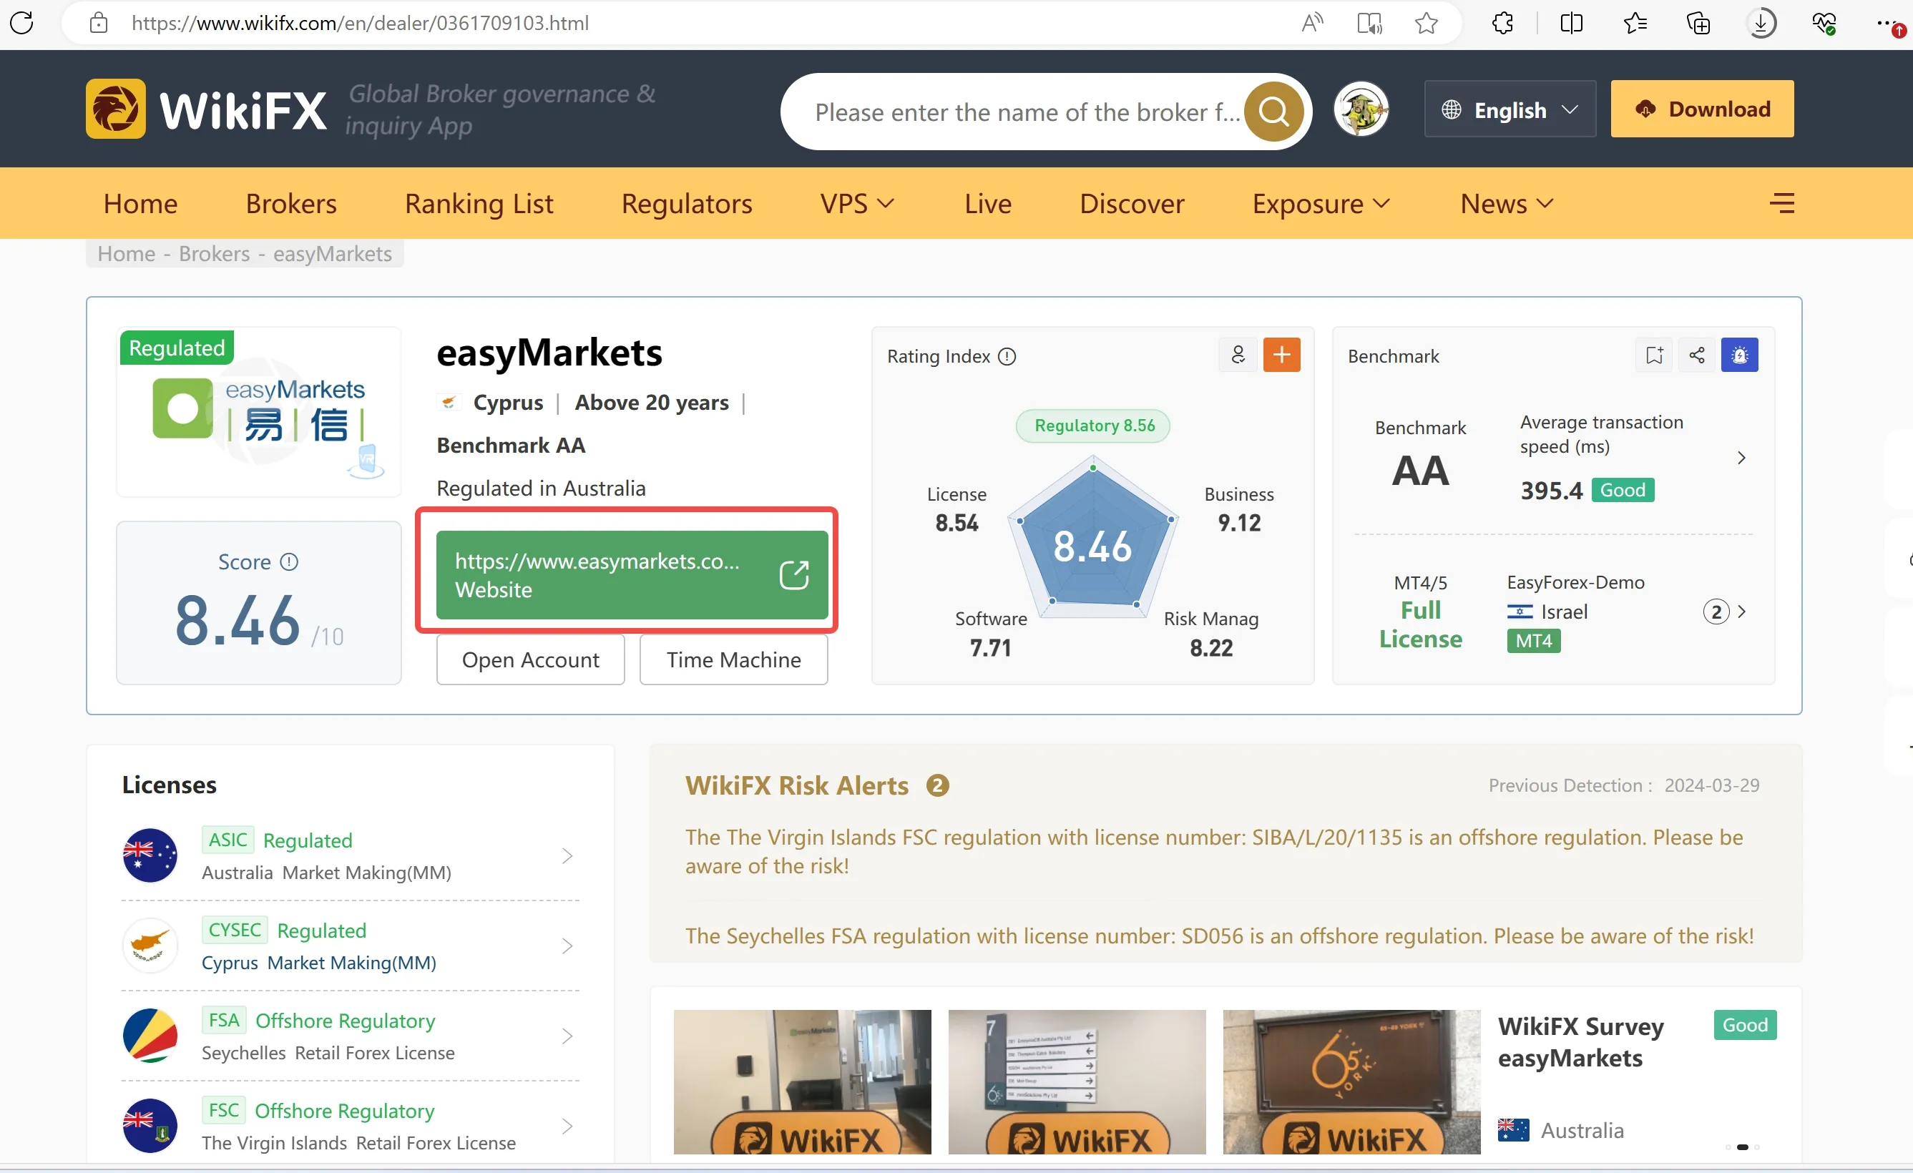The width and height of the screenshot is (1913, 1173).
Task: Expand the News menu
Action: tap(1506, 202)
